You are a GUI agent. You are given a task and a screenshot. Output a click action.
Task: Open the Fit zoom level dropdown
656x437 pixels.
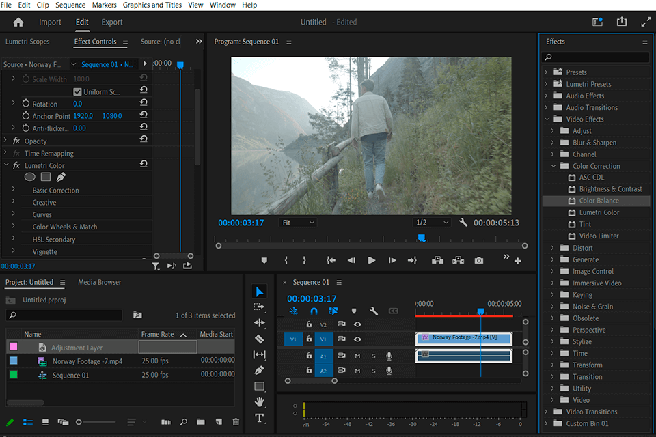tap(297, 223)
